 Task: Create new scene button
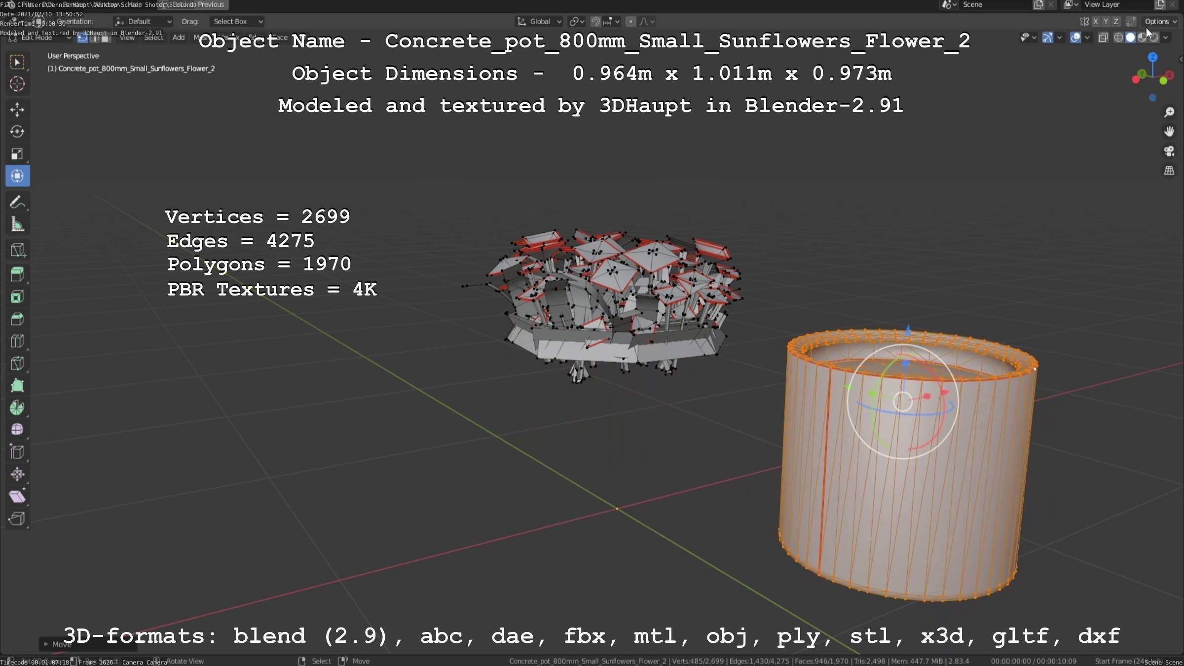point(1038,5)
